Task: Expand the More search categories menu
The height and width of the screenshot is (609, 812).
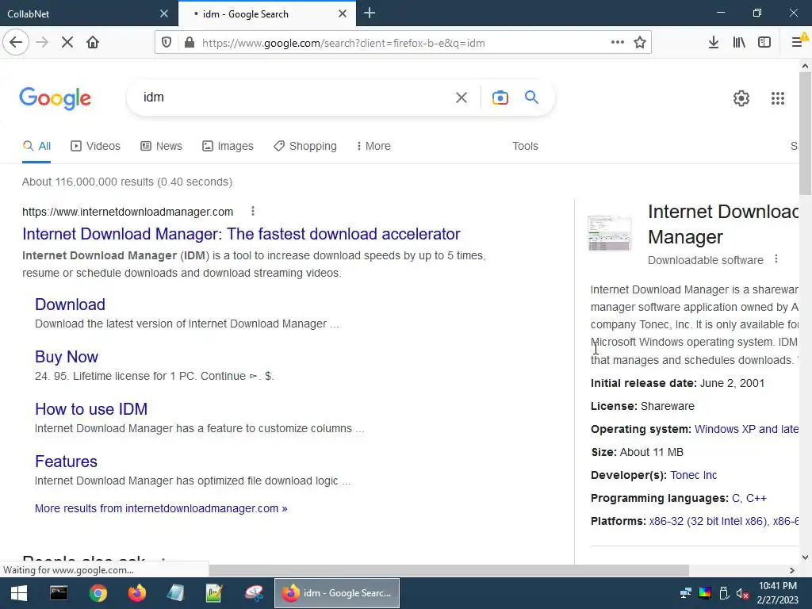Action: (x=373, y=146)
